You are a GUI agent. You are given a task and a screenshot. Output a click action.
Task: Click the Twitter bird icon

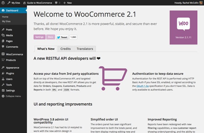tap(58, 37)
